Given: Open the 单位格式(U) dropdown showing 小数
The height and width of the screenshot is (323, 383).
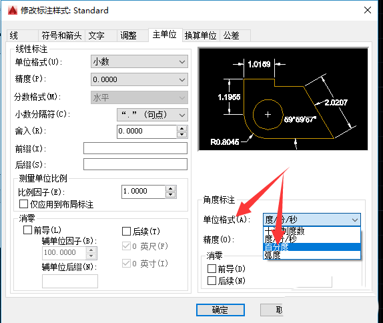Looking at the screenshot, I should (139, 61).
